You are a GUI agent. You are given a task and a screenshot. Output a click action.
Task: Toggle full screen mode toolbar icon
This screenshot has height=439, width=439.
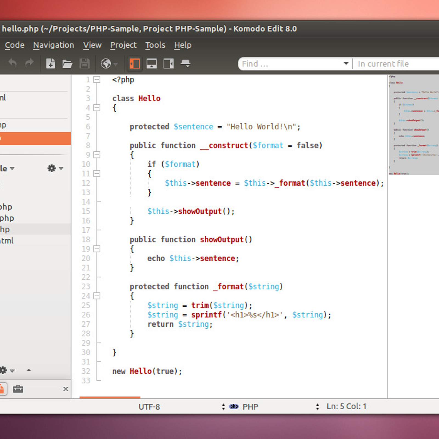point(185,64)
